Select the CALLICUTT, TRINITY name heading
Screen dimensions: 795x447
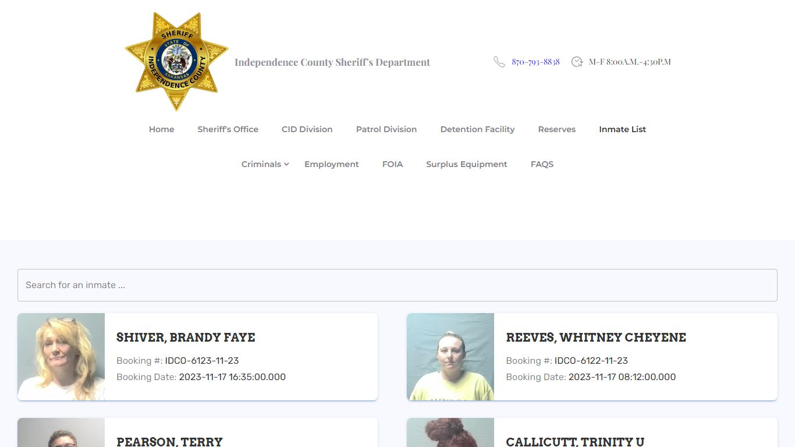tap(575, 442)
